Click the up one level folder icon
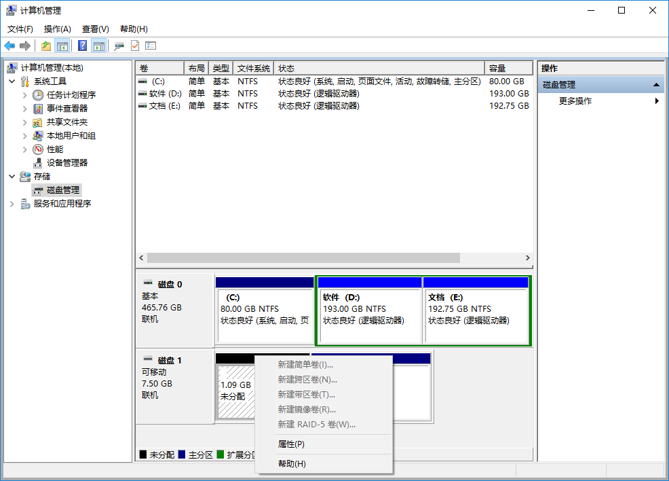The width and height of the screenshot is (669, 481). point(46,46)
